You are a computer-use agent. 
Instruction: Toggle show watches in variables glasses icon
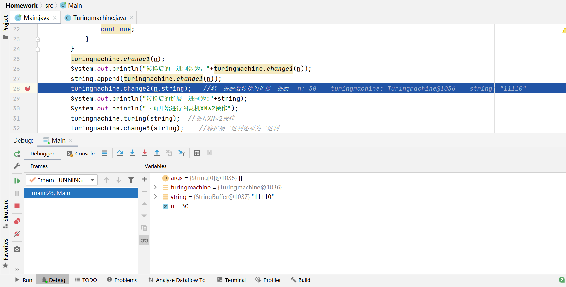point(144,241)
